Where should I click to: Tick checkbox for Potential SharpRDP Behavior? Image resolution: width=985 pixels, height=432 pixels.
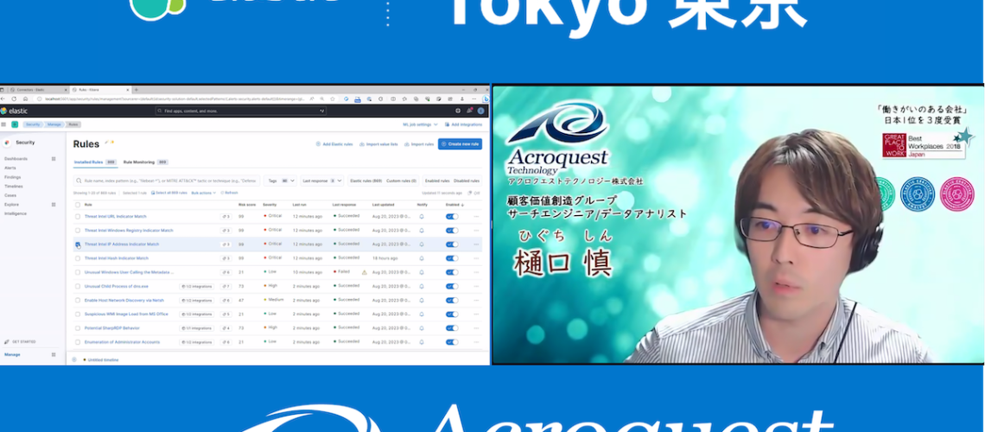click(78, 327)
